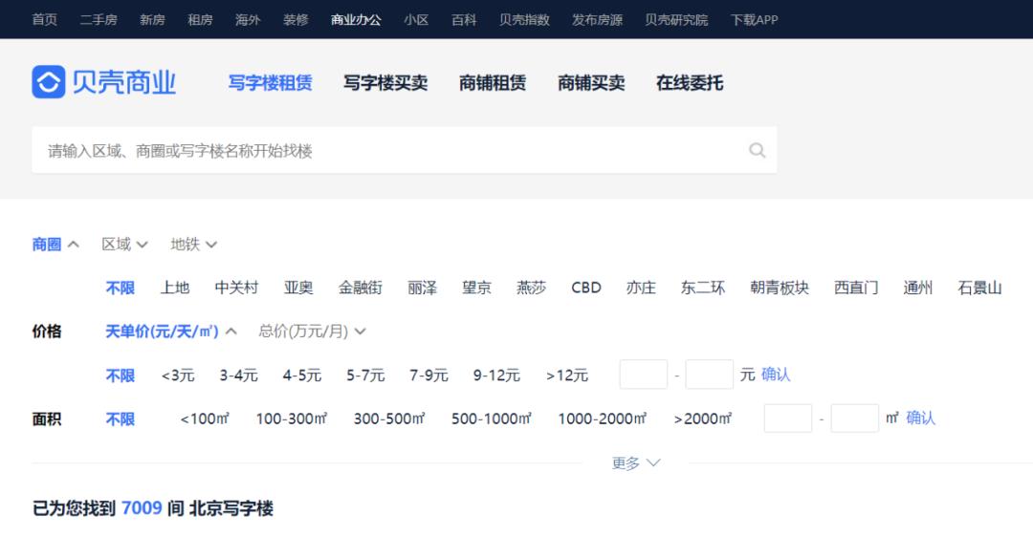
Task: Filter by 金融街 business district
Action: [361, 288]
